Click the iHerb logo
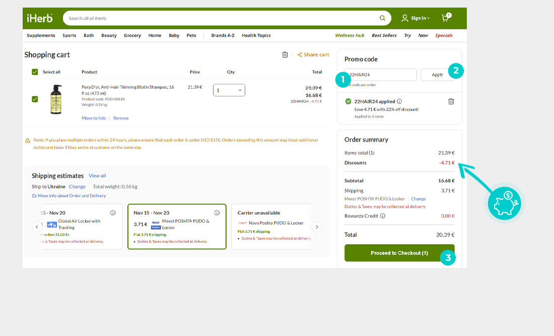This screenshot has width=554, height=336. [40, 18]
